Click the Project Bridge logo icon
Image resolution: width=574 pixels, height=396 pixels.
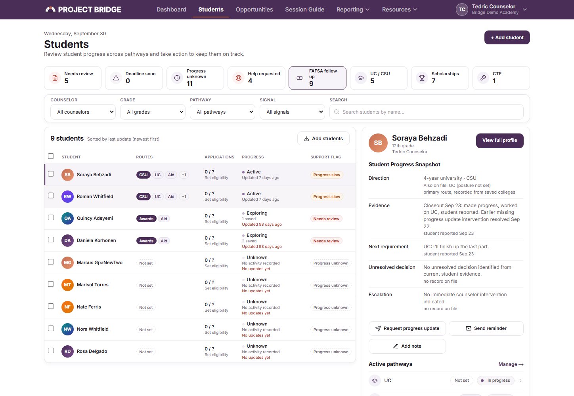click(x=50, y=10)
